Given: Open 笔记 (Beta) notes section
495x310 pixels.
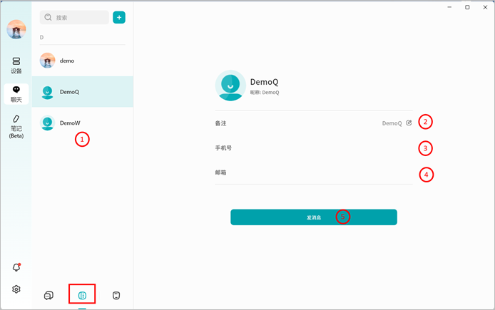Looking at the screenshot, I should [16, 125].
